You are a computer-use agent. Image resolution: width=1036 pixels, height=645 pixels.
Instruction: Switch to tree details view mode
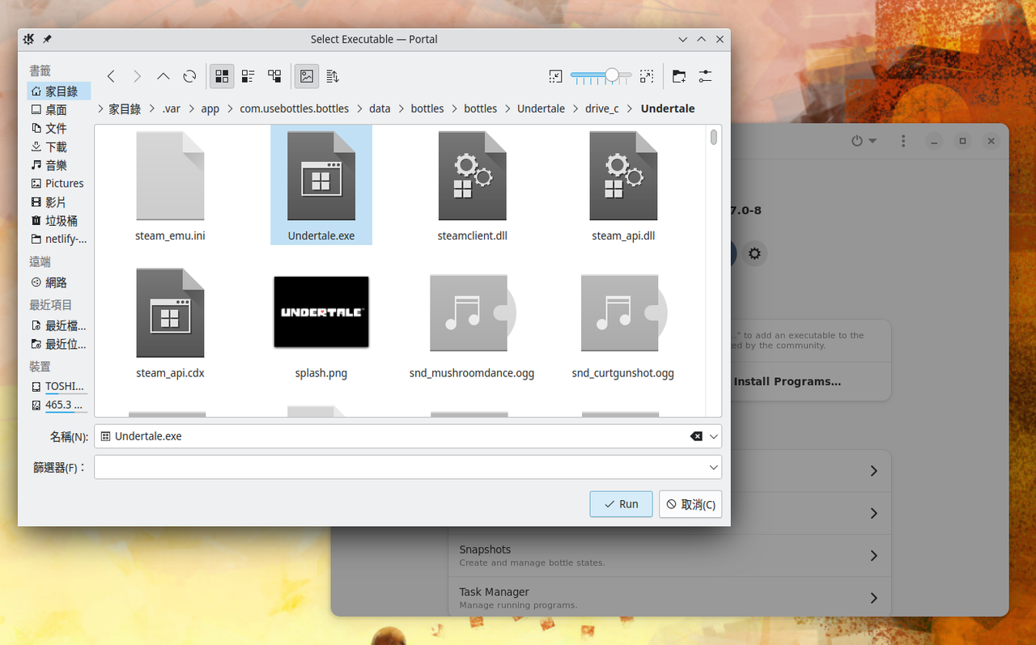tap(274, 76)
